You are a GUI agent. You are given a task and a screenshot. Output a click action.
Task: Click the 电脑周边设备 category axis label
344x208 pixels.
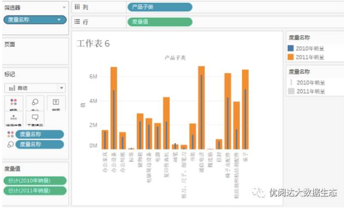[149, 167]
